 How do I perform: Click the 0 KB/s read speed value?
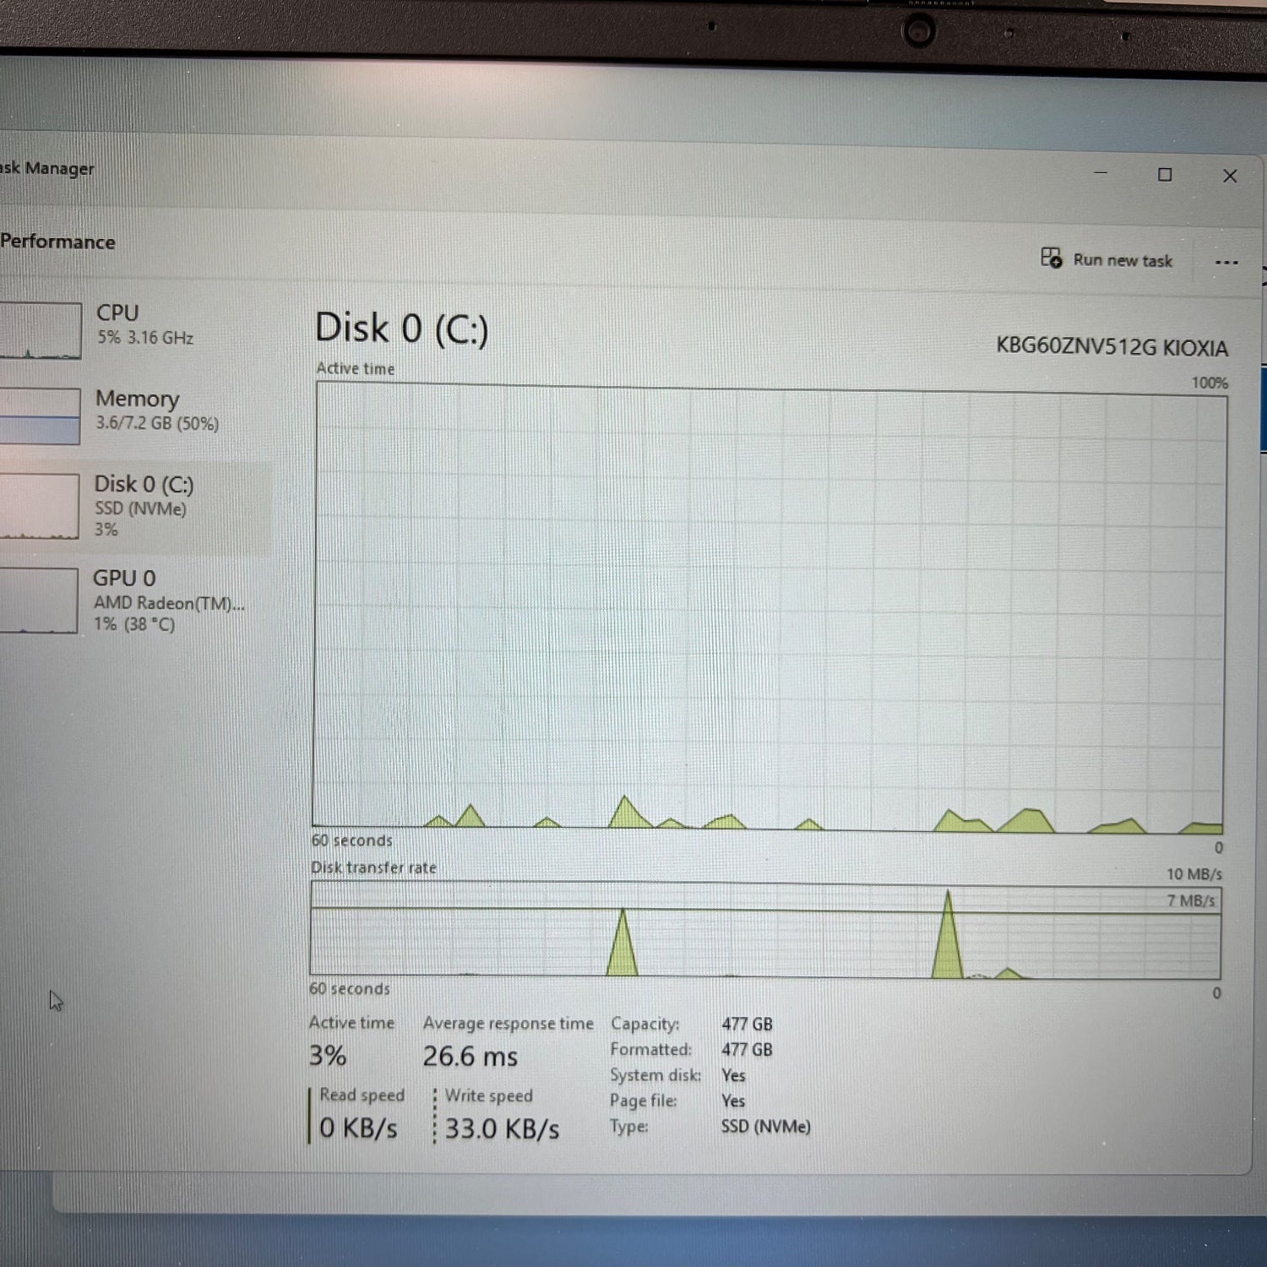358,1128
